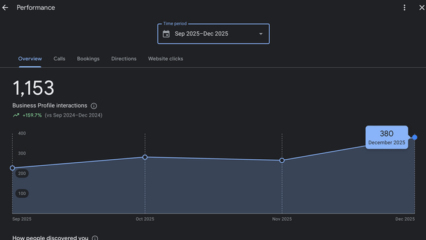426x240 pixels.
Task: Click the Nov 2025 x-axis label
Action: (282, 219)
